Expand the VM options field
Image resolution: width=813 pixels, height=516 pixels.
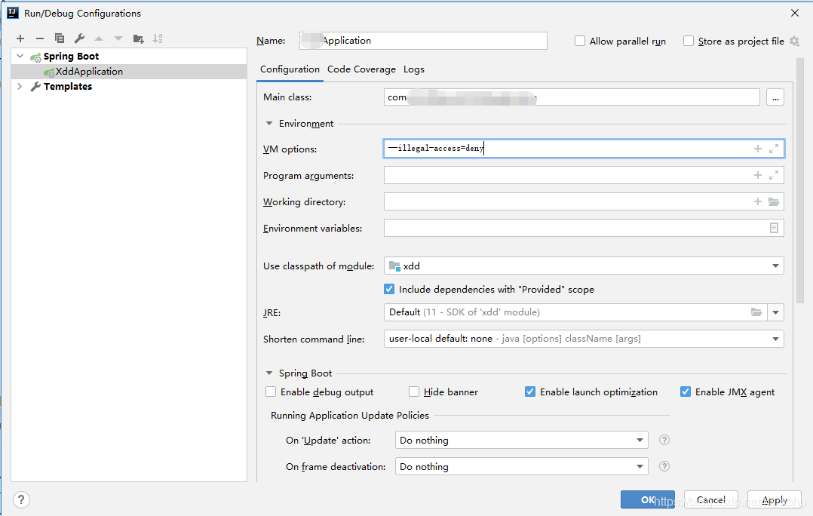tap(774, 149)
